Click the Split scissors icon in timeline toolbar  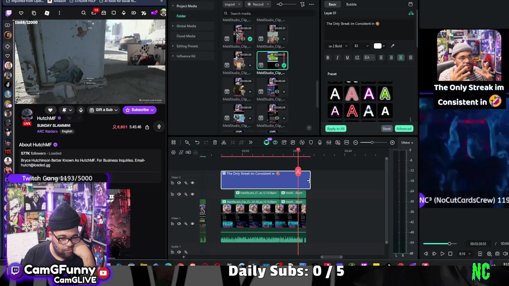[x=223, y=142]
